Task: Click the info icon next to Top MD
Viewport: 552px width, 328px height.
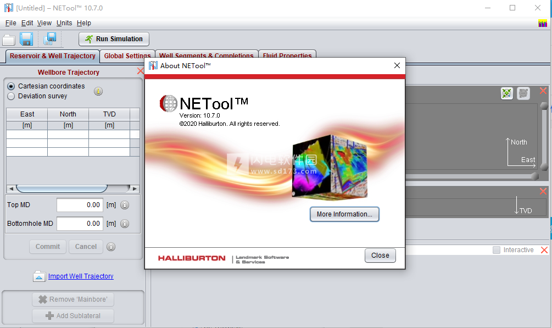Action: coord(125,205)
